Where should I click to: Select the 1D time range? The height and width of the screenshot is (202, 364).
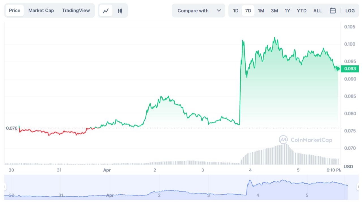pyautogui.click(x=235, y=11)
